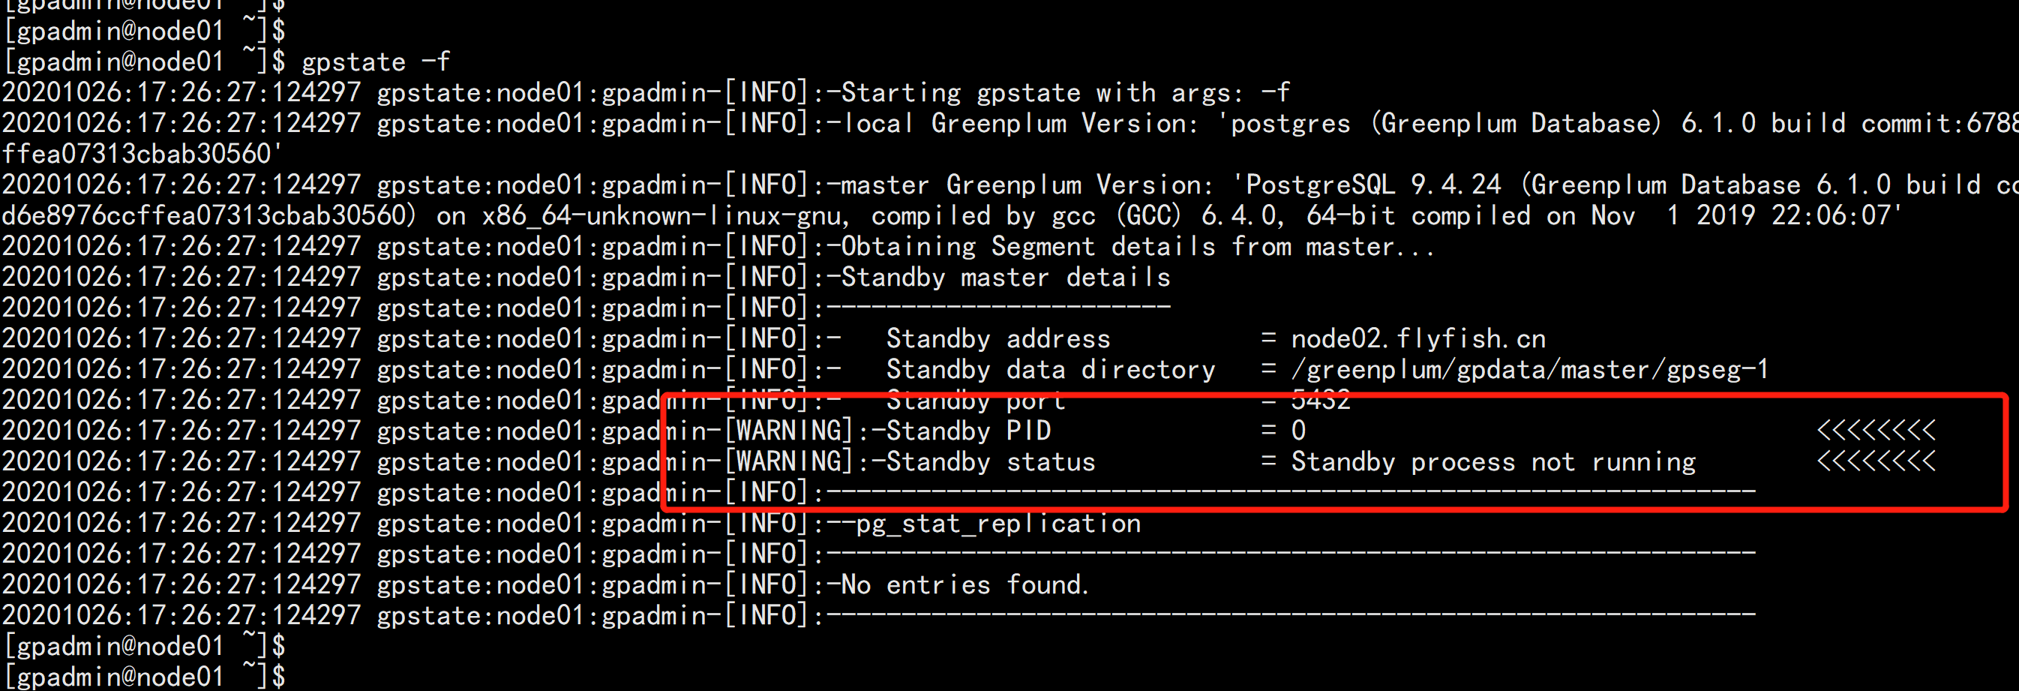Click 'Obtaining Segment details from master...' line
Image resolution: width=2019 pixels, height=691 pixels.
1137,246
